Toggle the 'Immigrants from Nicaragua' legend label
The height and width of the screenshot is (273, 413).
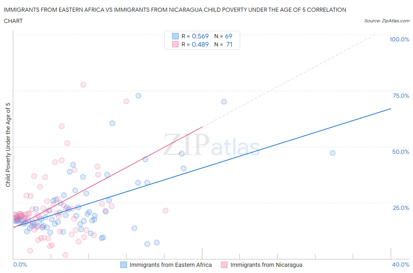click(266, 265)
